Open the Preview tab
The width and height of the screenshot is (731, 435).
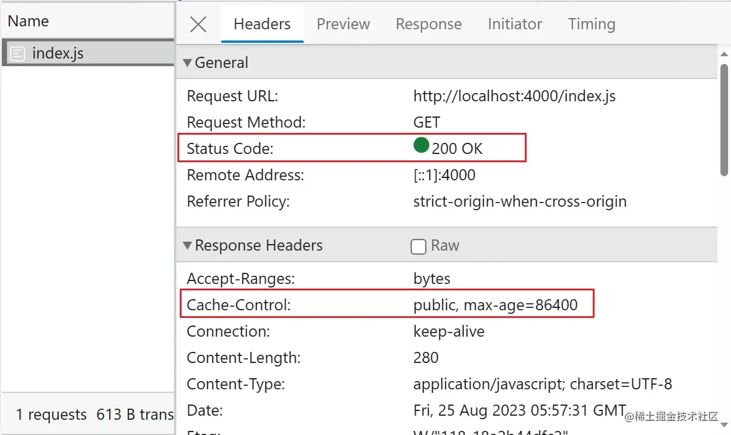click(x=343, y=24)
